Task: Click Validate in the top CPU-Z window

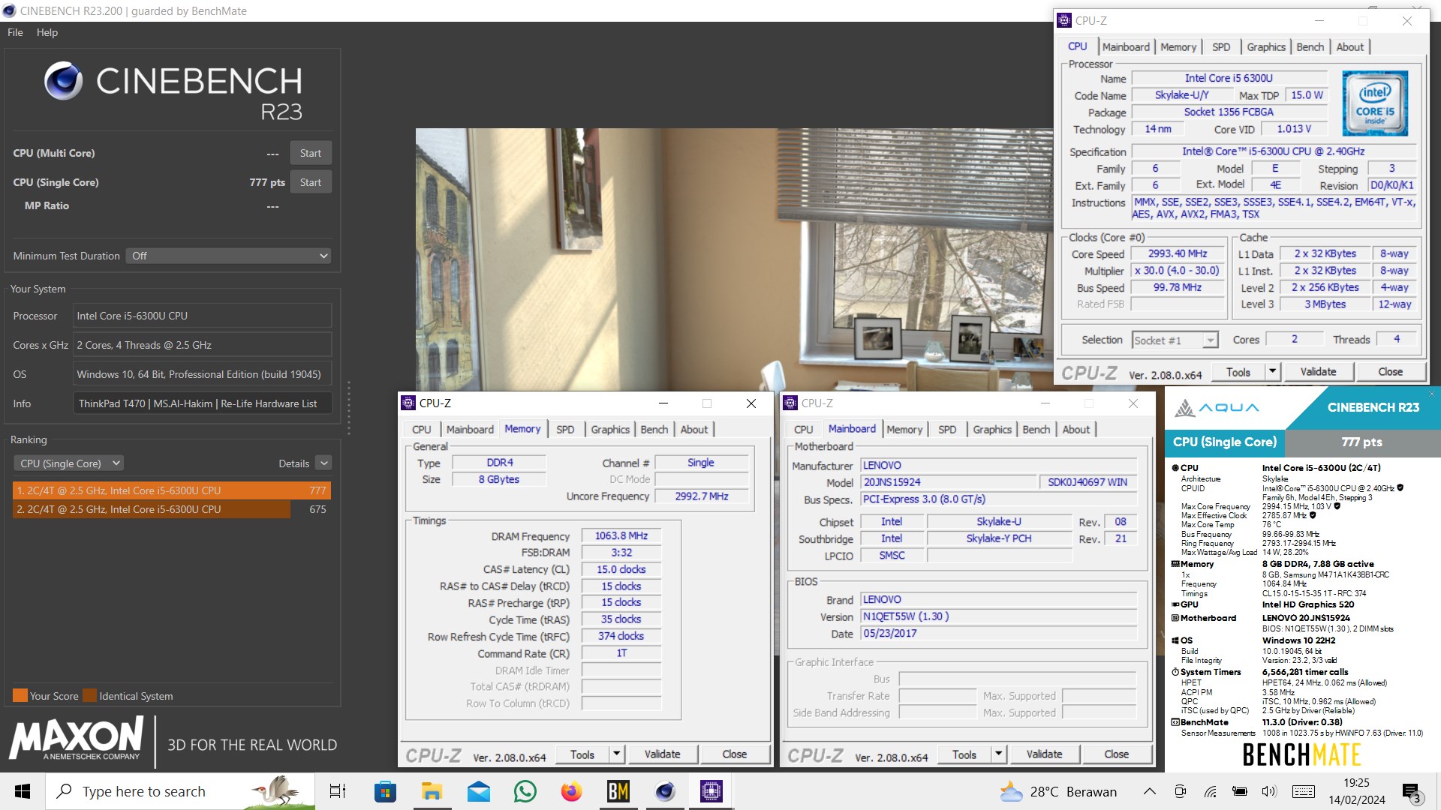Action: pos(1318,371)
